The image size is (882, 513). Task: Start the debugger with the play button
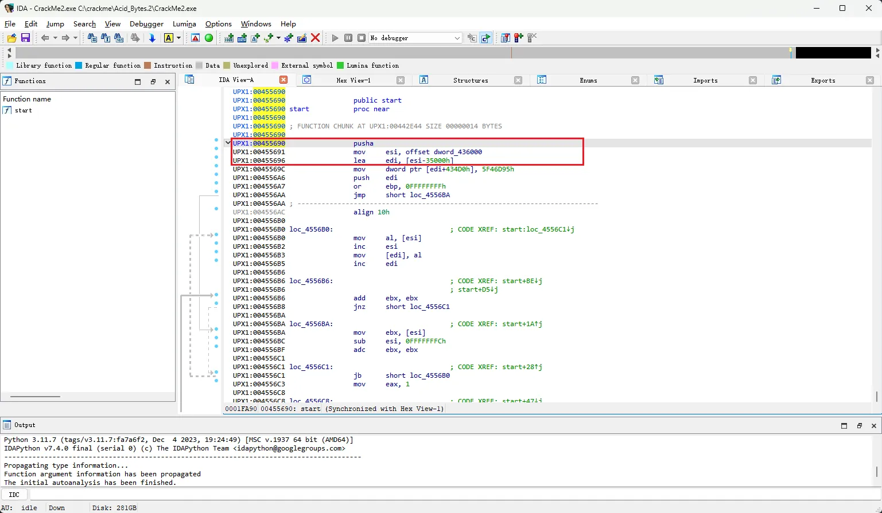point(335,38)
